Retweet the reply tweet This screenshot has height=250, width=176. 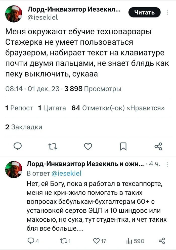tap(63, 240)
